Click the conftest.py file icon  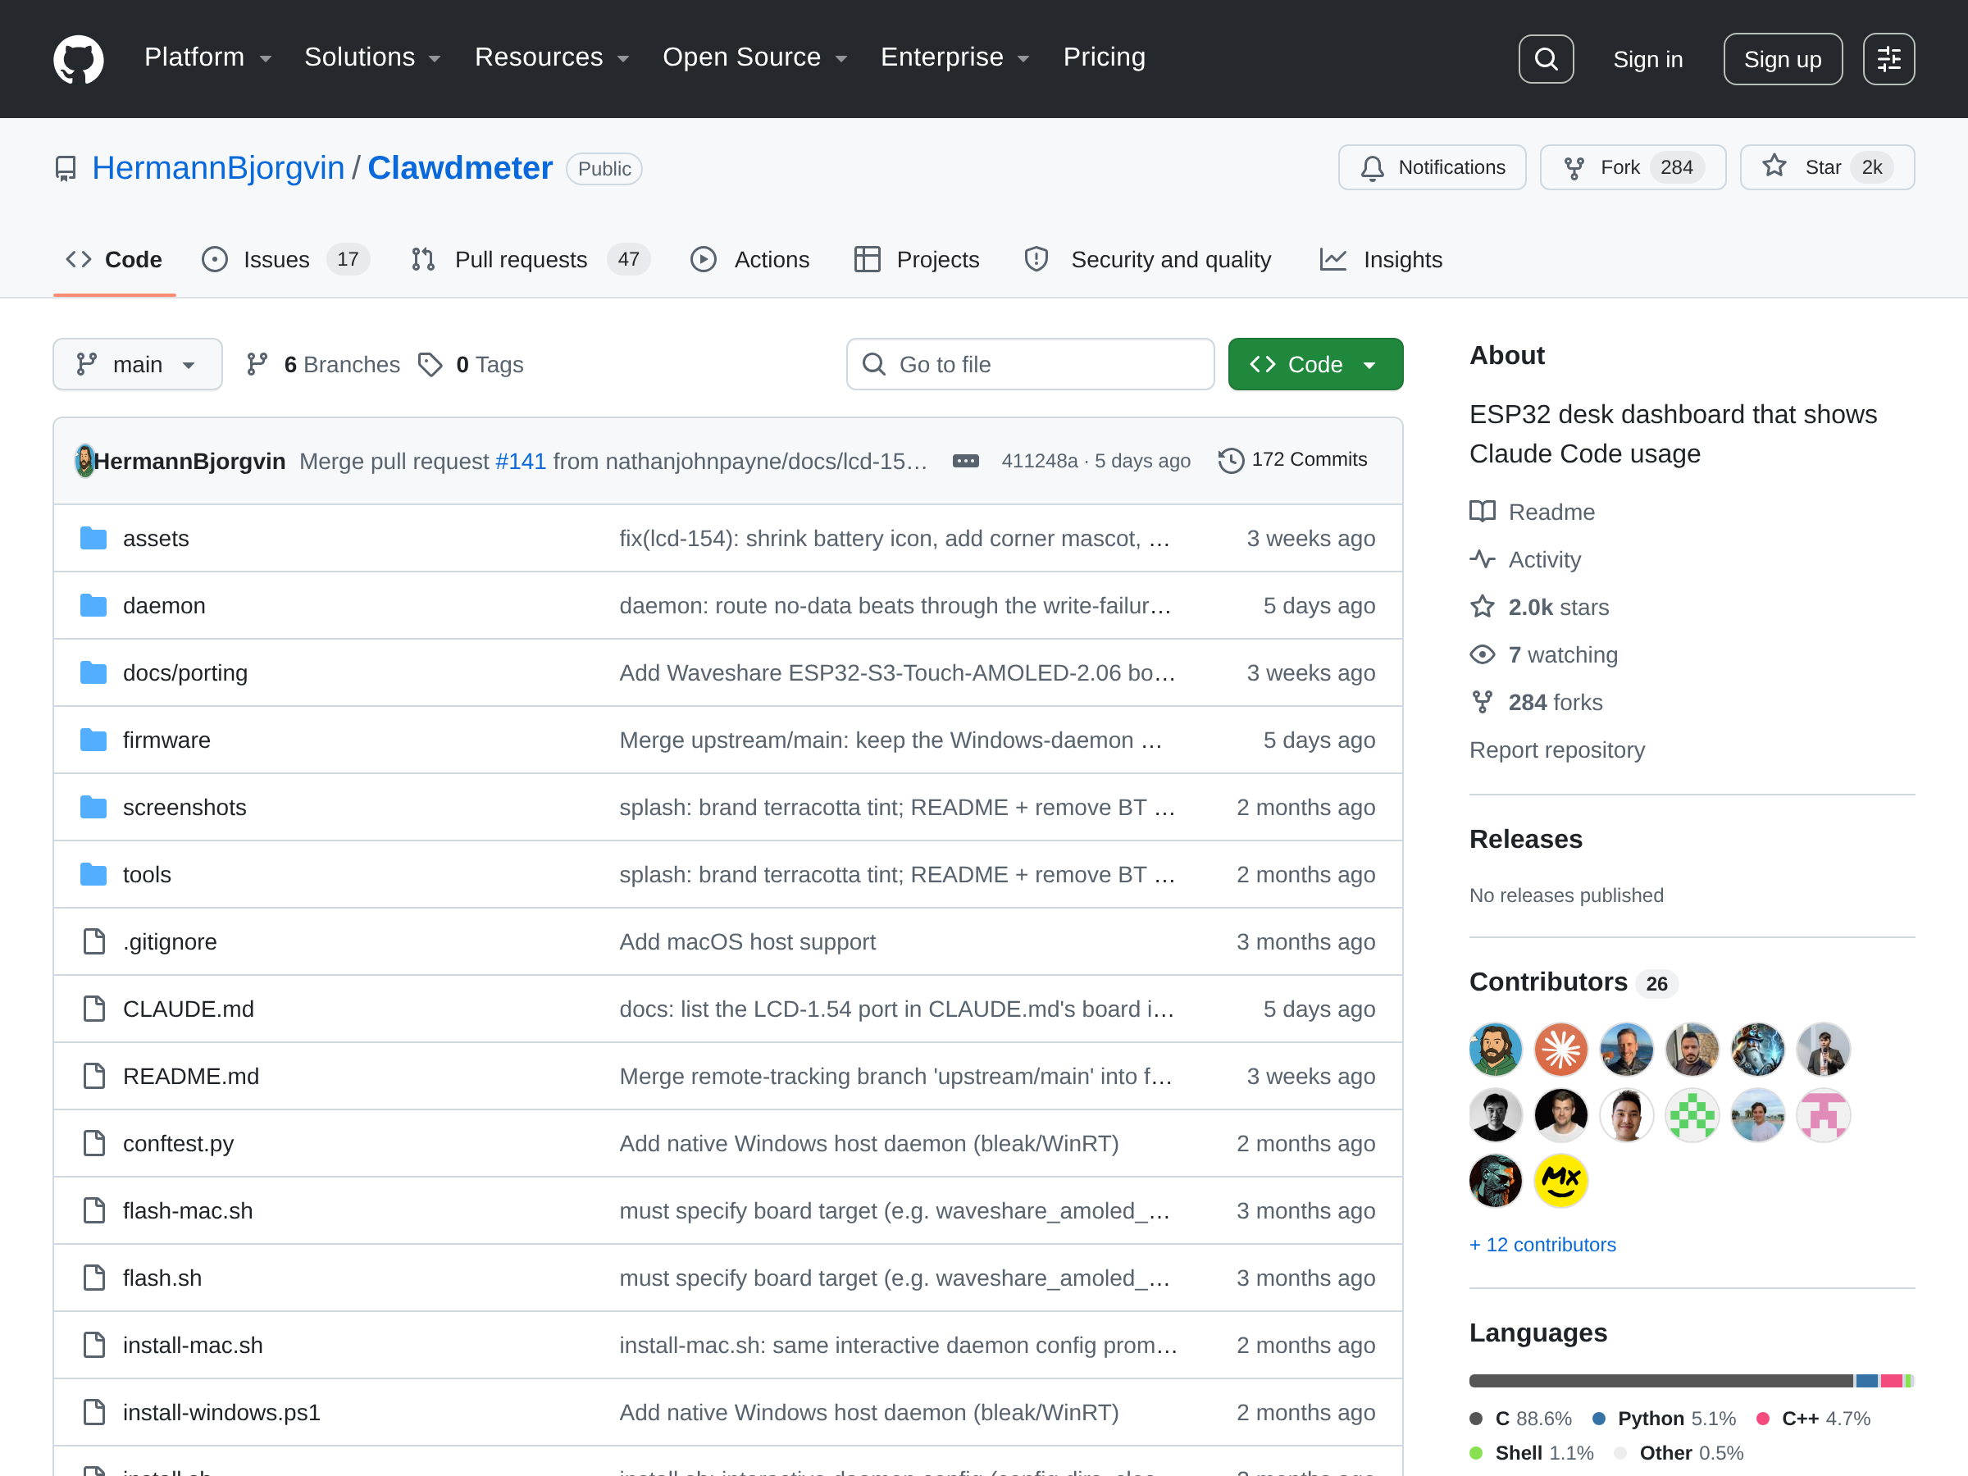click(93, 1143)
